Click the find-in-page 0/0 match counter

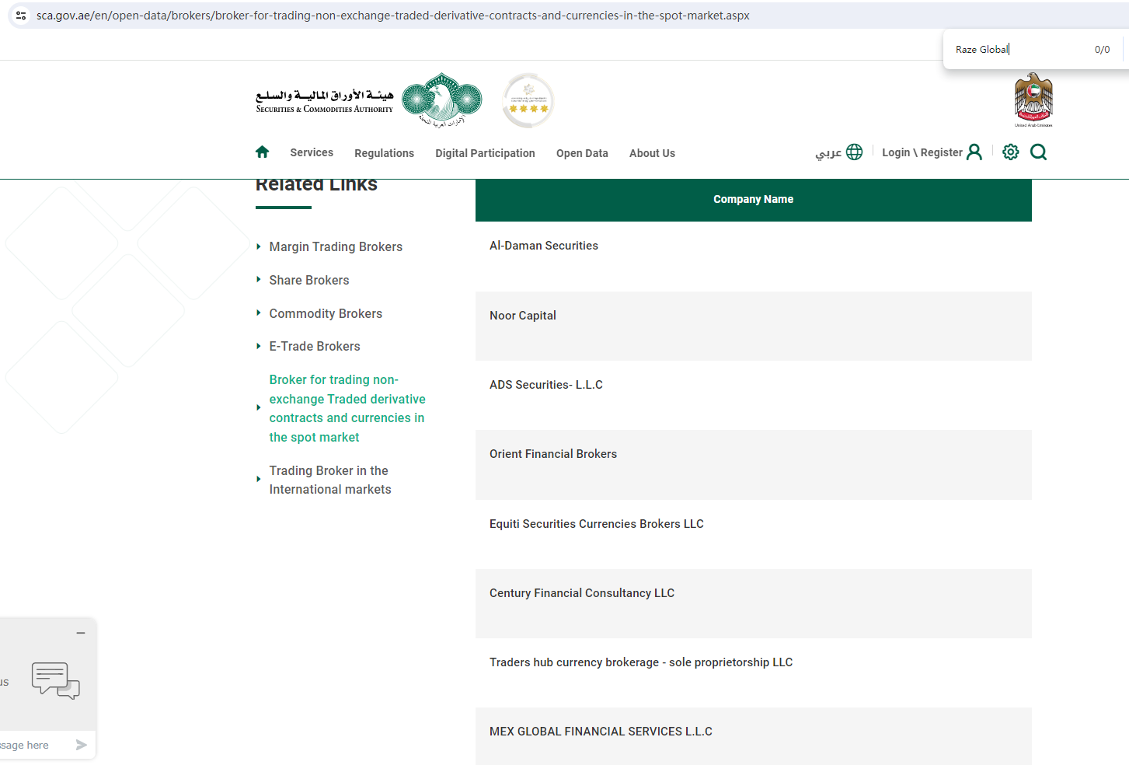[1102, 50]
